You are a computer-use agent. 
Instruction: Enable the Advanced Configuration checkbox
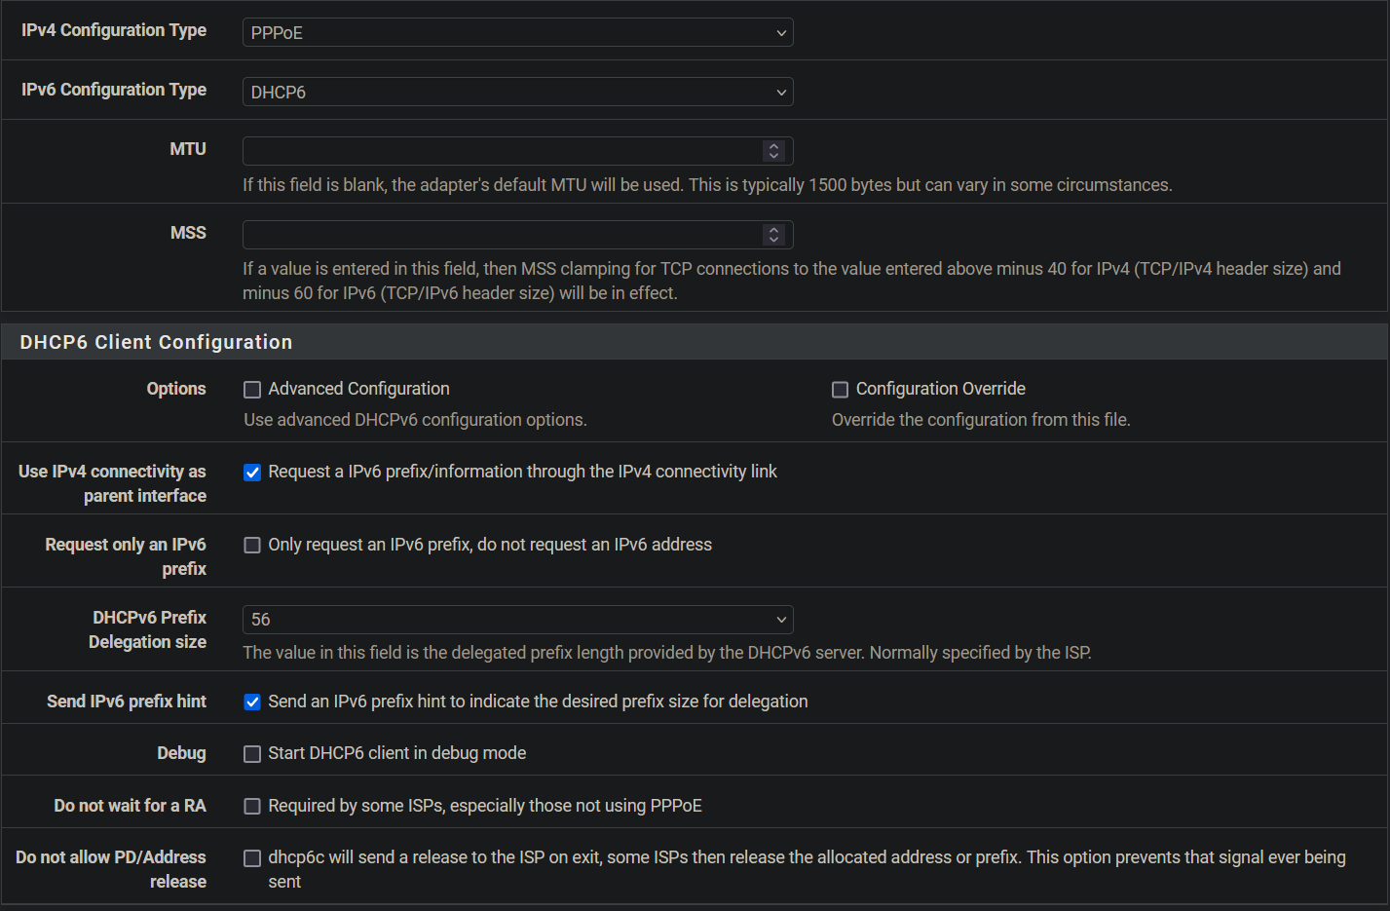(252, 390)
